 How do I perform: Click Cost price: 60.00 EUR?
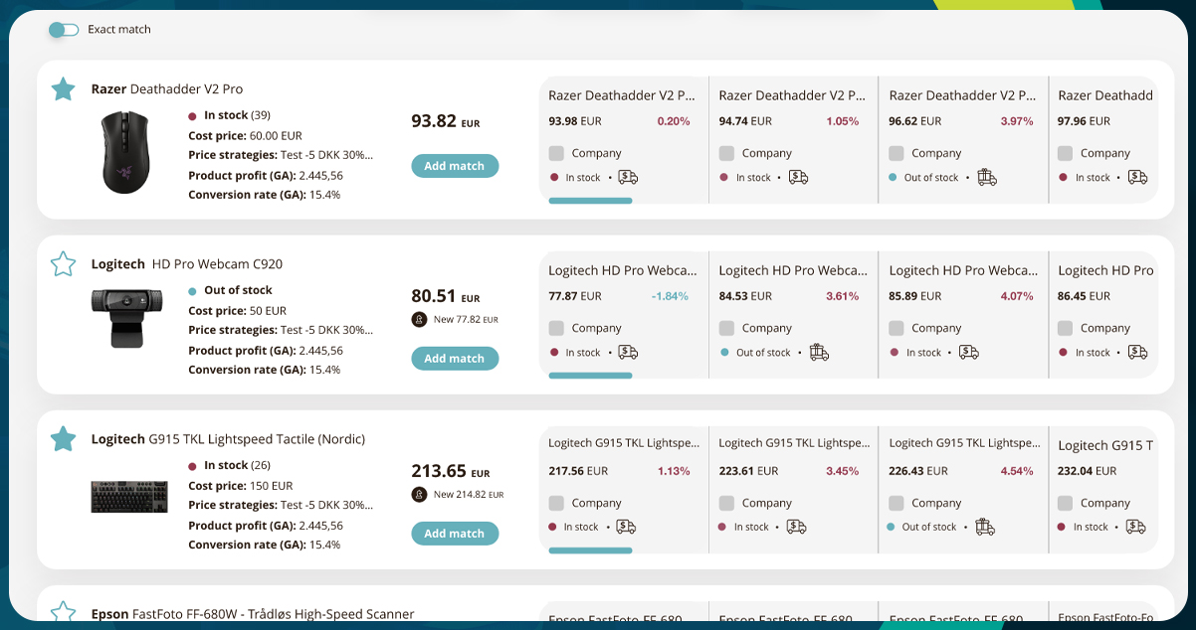coord(245,135)
